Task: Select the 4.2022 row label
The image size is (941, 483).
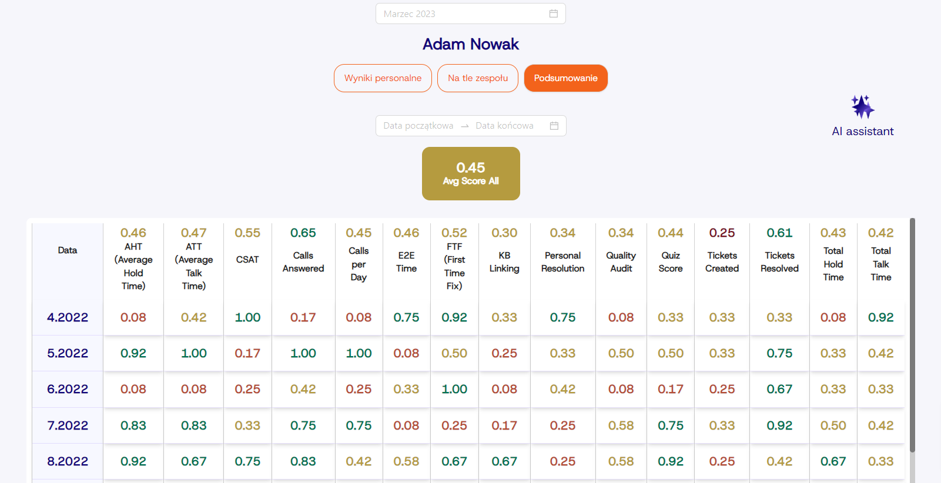Action: 68,317
